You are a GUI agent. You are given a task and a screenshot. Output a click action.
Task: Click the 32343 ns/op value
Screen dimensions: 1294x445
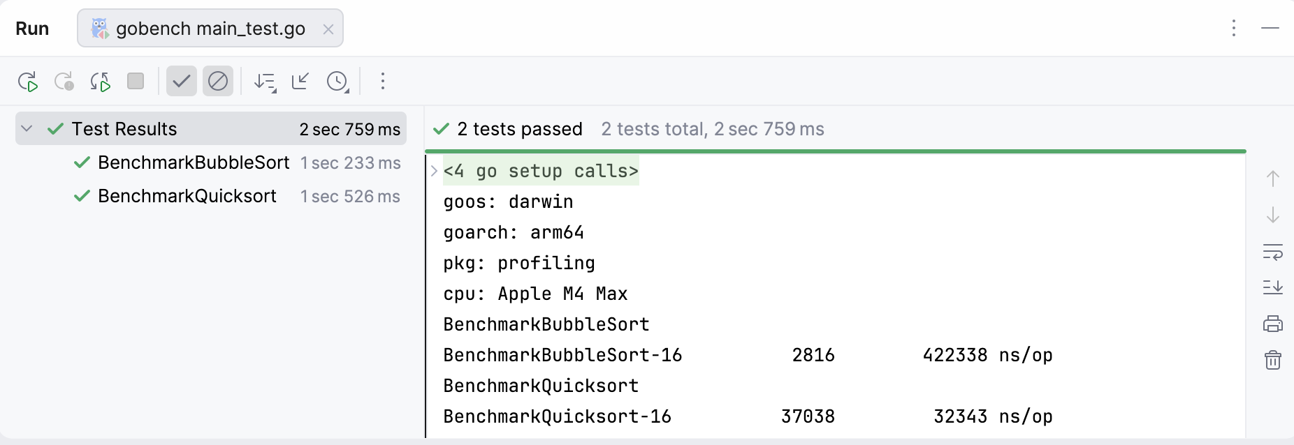pyautogui.click(x=993, y=416)
